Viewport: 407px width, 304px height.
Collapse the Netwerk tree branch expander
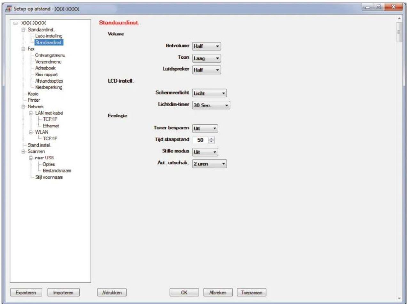[x=23, y=107]
